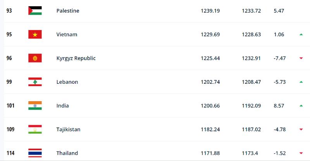Image resolution: width=310 pixels, height=161 pixels.
Task: Select Thailand team name link
Action: pyautogui.click(x=67, y=153)
